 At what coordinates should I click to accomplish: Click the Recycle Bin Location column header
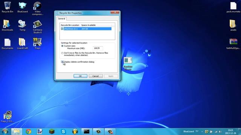(70, 25)
